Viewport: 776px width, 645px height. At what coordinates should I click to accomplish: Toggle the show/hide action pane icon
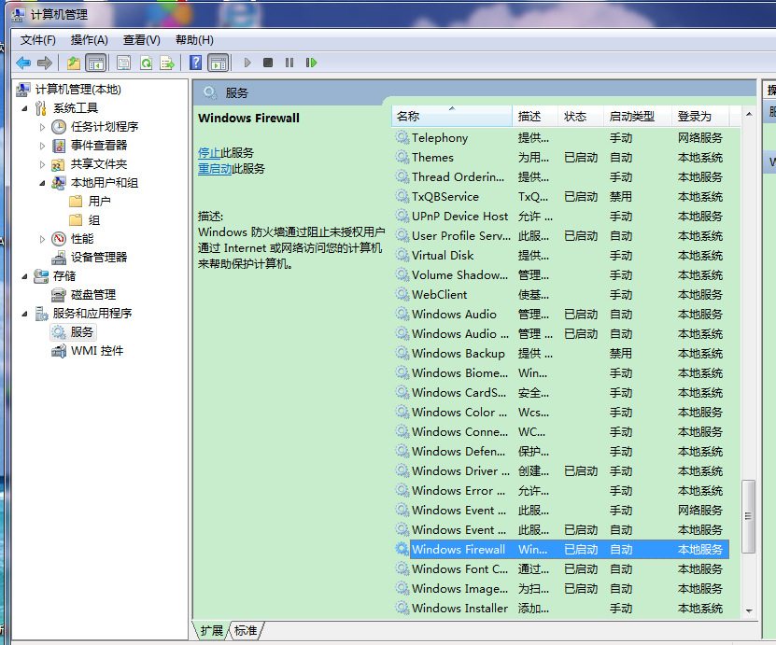coord(219,63)
